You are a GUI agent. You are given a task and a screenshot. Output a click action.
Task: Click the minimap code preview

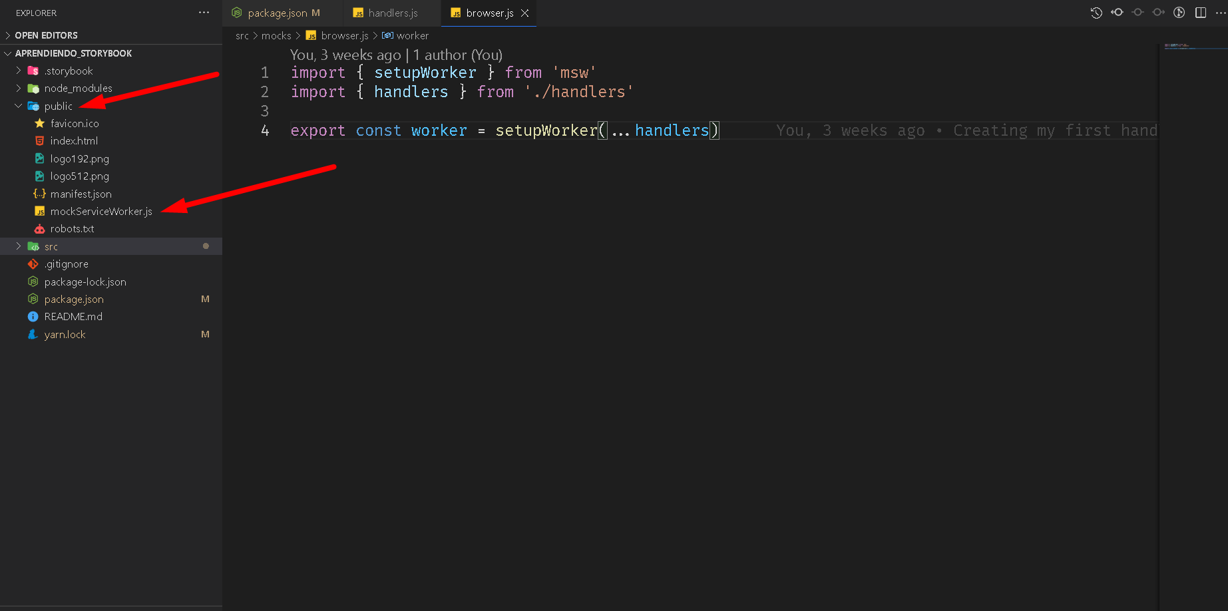1192,47
